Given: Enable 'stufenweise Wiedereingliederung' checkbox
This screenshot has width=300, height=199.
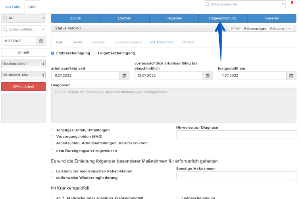Looking at the screenshot, I should 53,178.
